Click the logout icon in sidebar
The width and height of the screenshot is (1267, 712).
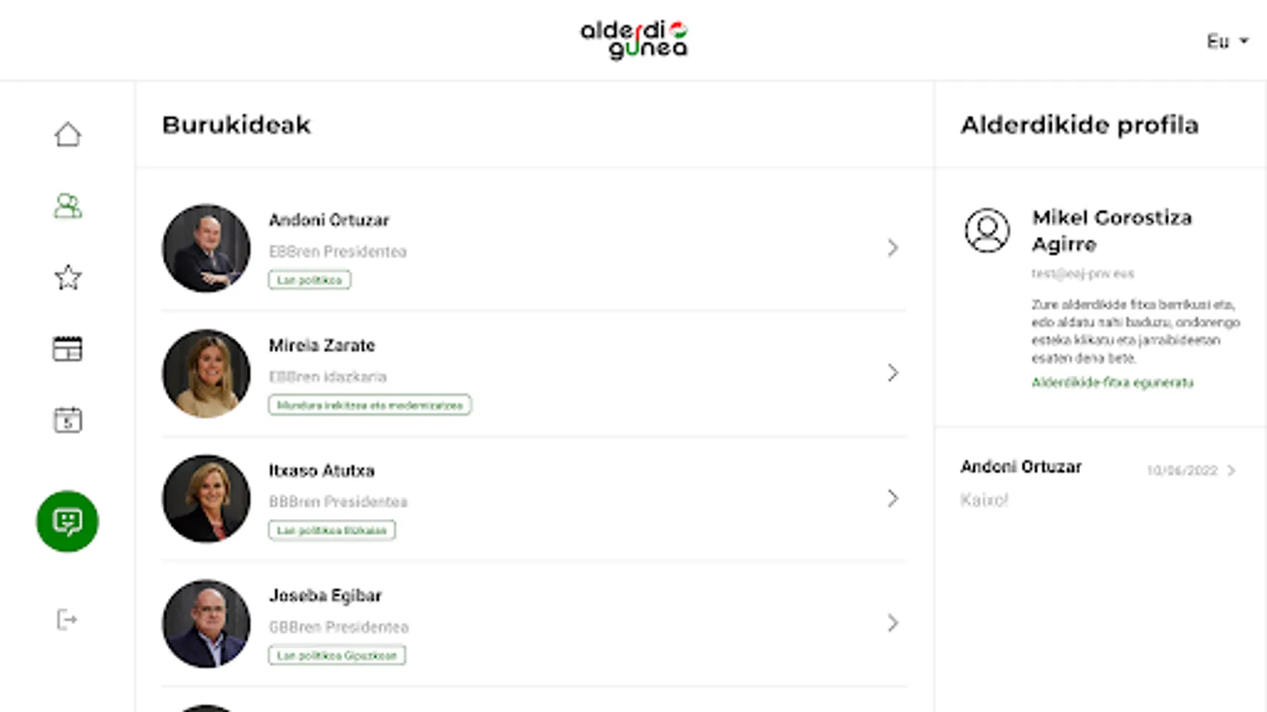(67, 619)
